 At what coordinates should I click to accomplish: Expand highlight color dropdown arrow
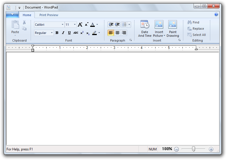click(99, 33)
